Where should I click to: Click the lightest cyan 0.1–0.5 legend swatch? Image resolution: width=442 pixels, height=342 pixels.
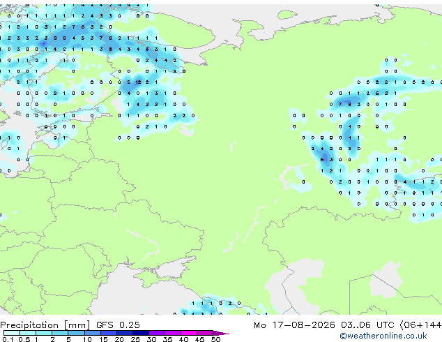[12, 333]
